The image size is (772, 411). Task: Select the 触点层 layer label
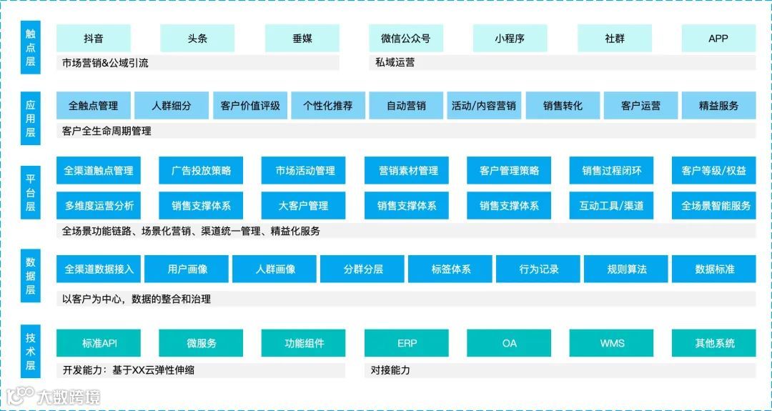[31, 47]
